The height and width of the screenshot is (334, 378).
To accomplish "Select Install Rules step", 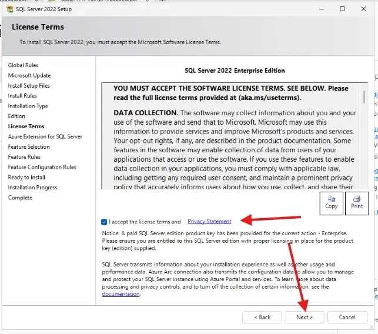I will click(x=22, y=96).
